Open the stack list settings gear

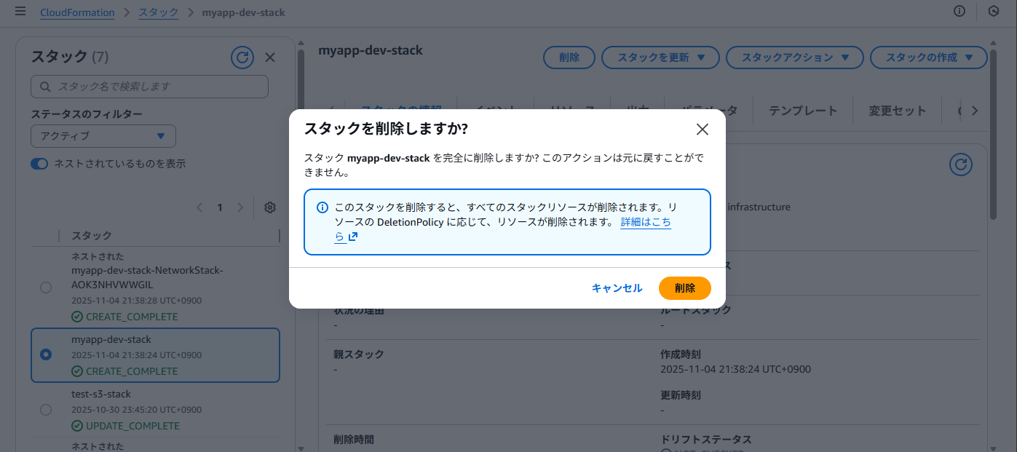click(269, 207)
